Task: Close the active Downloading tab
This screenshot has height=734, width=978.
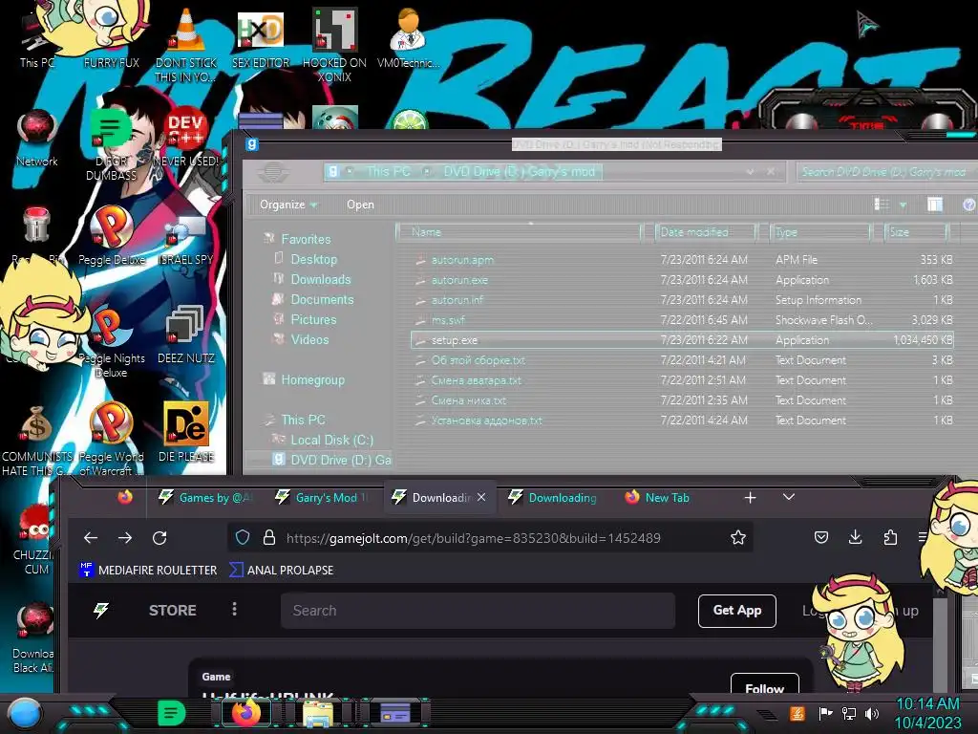Action: pos(481,497)
